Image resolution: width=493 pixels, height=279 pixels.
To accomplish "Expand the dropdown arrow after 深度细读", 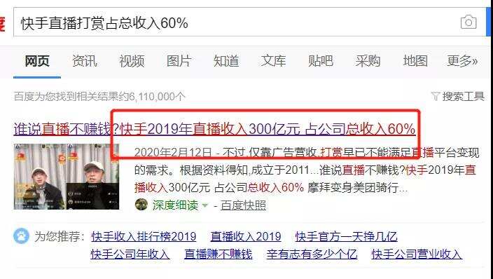I will (x=205, y=205).
